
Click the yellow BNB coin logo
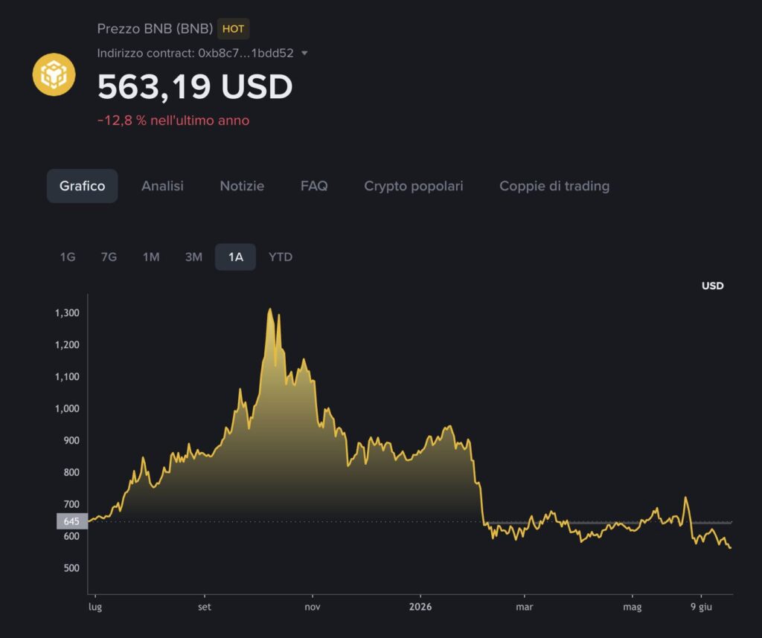click(54, 74)
